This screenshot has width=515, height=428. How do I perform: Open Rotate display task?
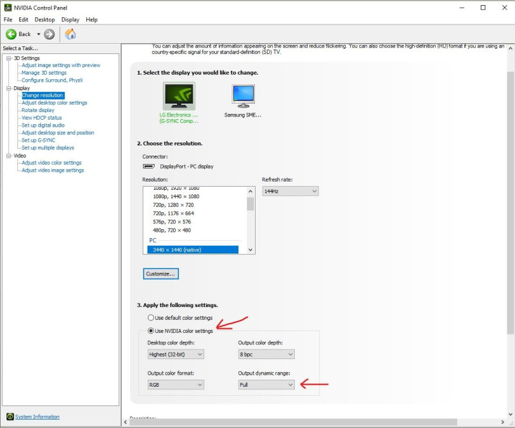coord(38,110)
